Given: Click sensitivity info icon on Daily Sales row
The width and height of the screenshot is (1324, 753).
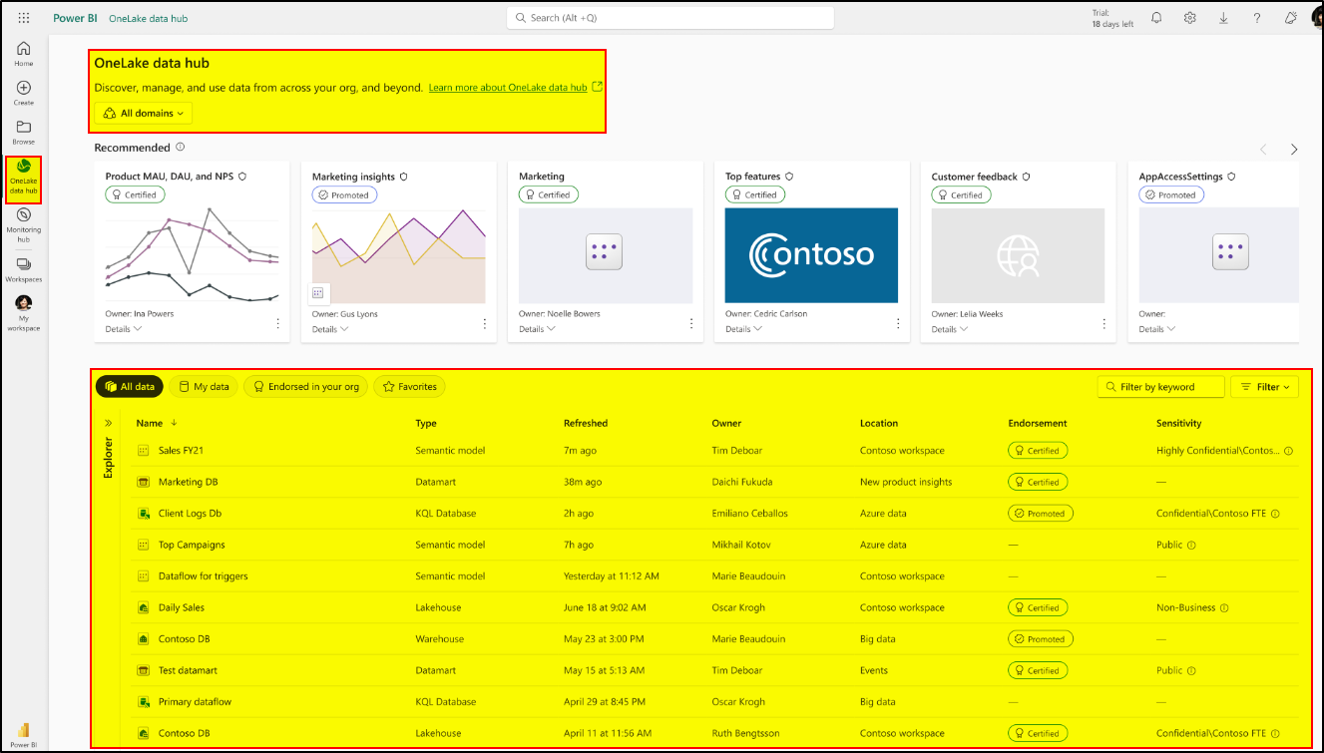Looking at the screenshot, I should pyautogui.click(x=1224, y=607).
